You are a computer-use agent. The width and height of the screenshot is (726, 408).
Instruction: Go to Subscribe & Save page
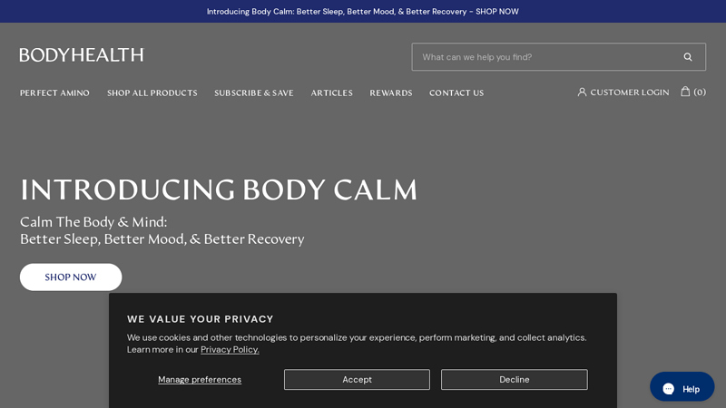[254, 93]
